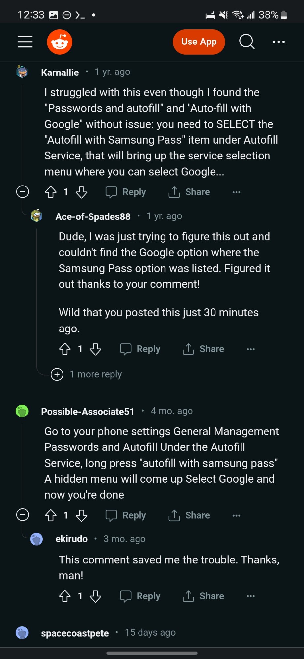Upvote Ace-of-Spades88's reply
Image resolution: width=304 pixels, height=659 pixels.
[65, 349]
